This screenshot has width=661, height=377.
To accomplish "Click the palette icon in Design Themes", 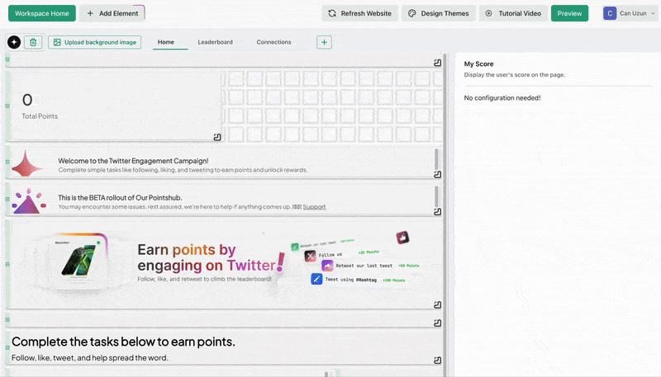I will [x=411, y=13].
